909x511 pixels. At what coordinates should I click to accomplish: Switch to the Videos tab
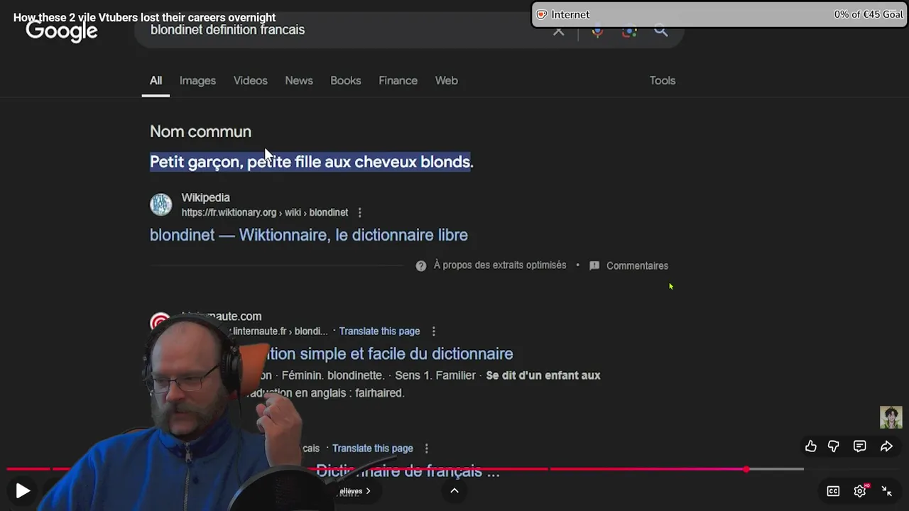[x=251, y=81]
